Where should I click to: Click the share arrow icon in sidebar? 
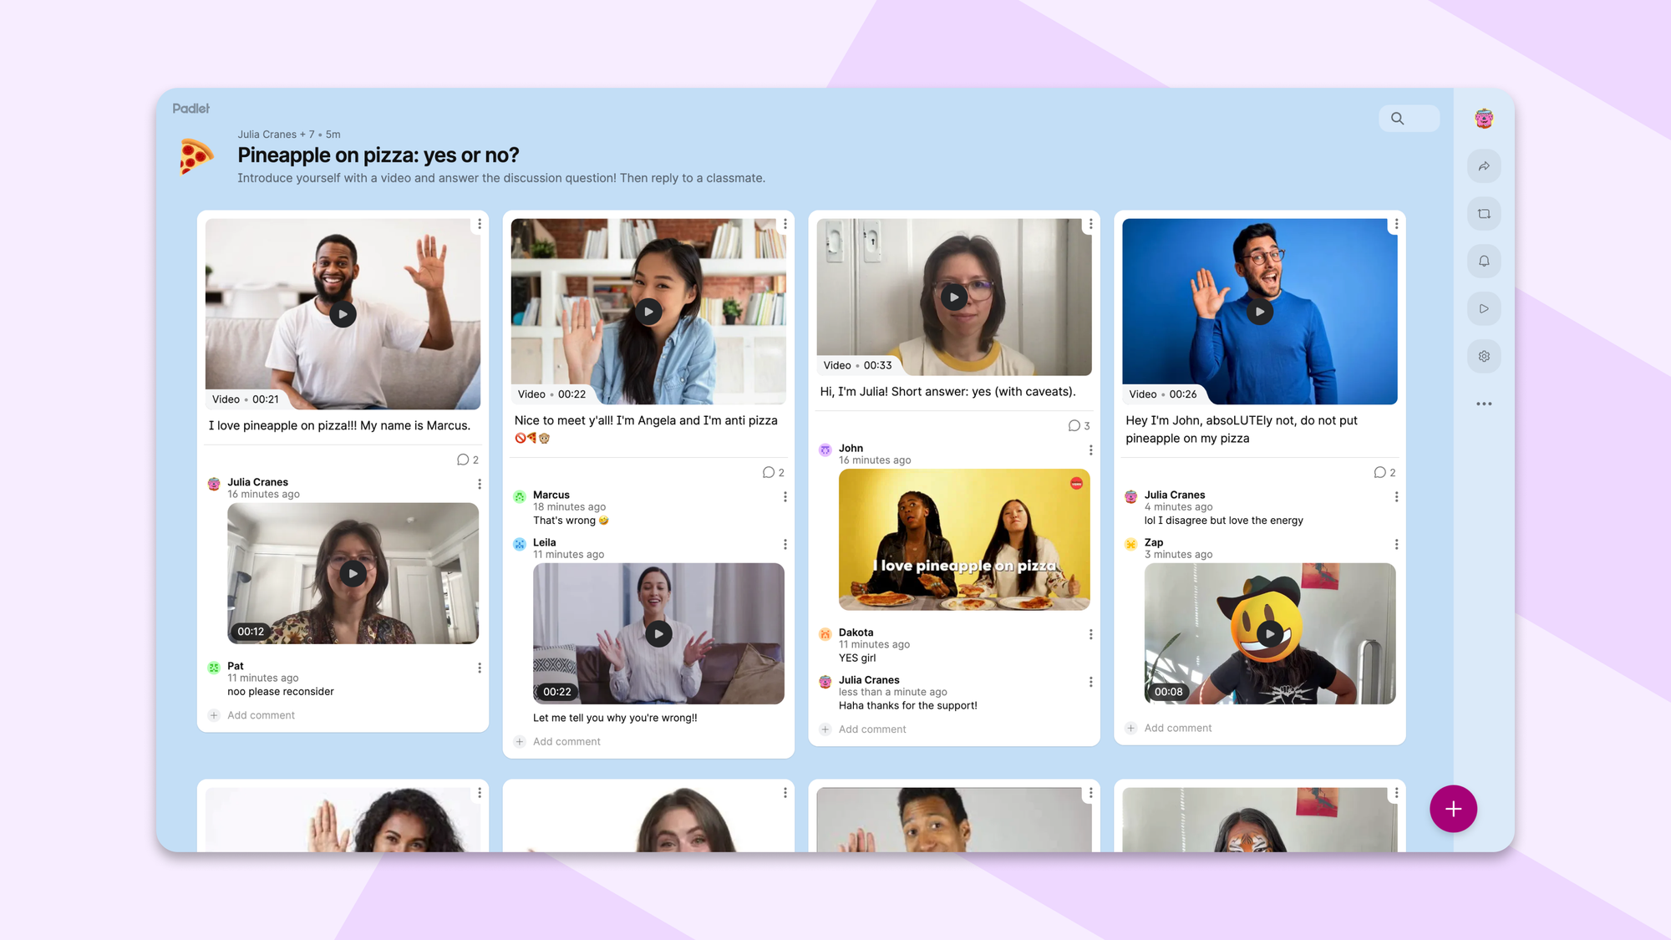[1484, 166]
